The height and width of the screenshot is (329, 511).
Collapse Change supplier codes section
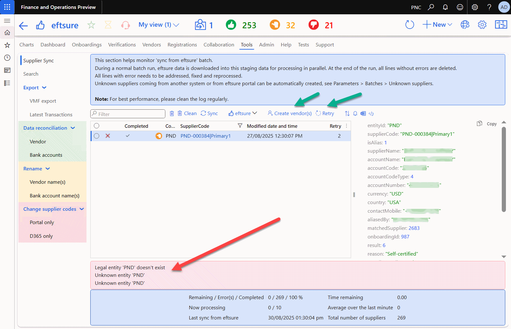pos(53,209)
